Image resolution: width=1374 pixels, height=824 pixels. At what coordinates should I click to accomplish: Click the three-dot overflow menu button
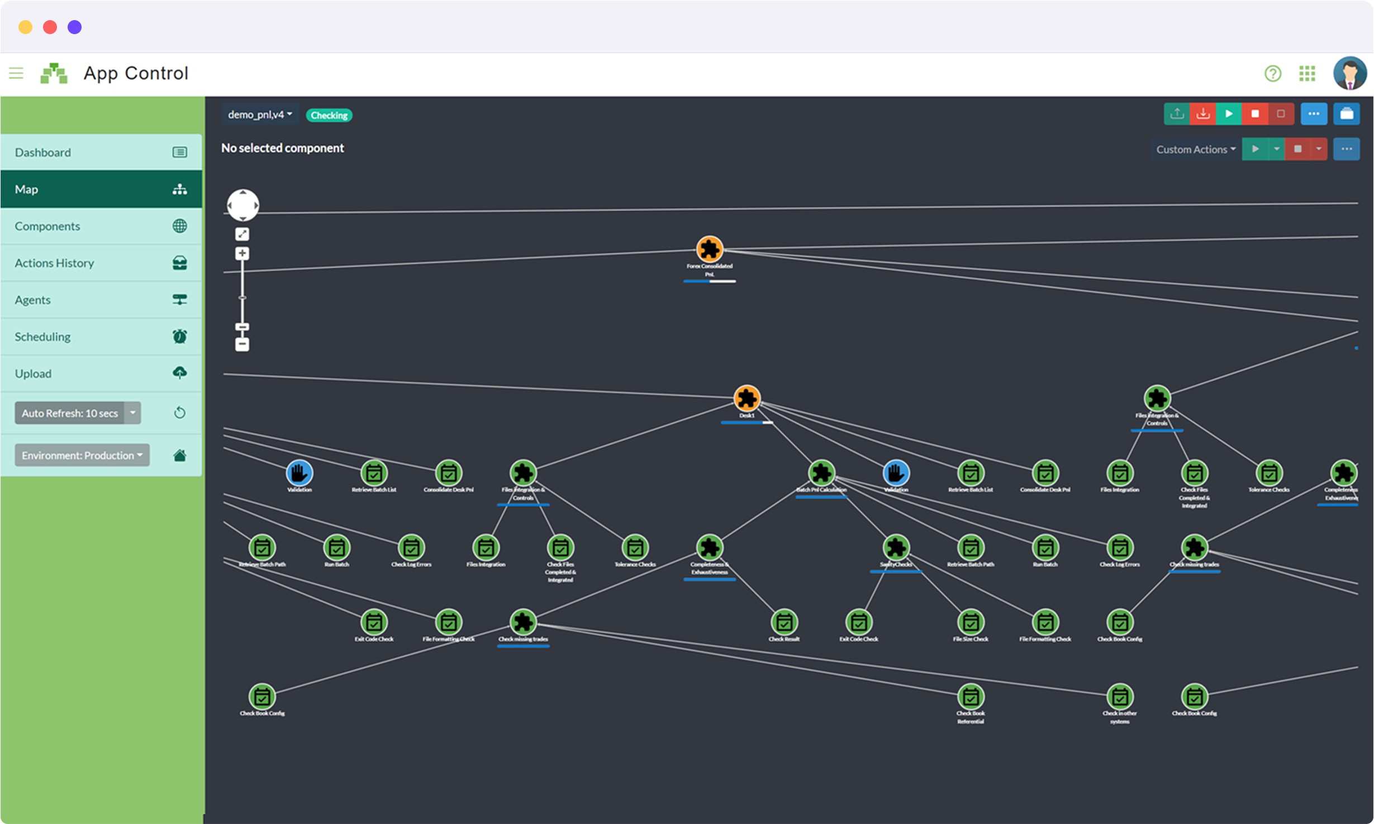pyautogui.click(x=1313, y=115)
